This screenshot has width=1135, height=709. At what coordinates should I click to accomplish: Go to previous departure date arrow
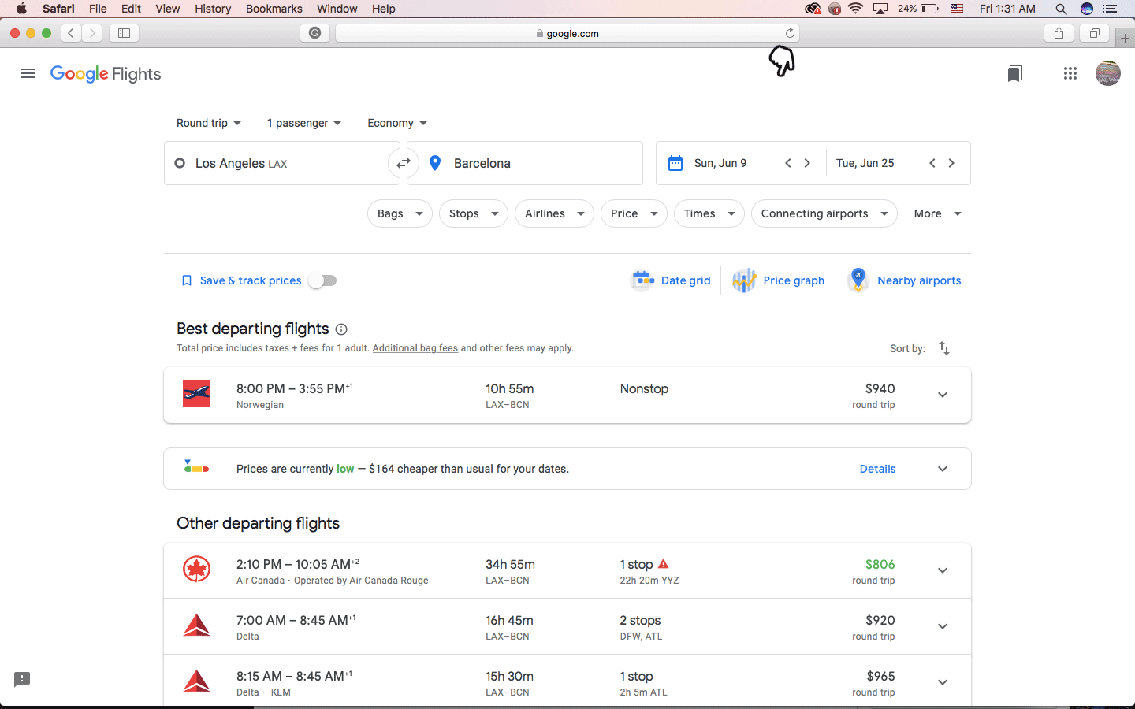tap(788, 163)
